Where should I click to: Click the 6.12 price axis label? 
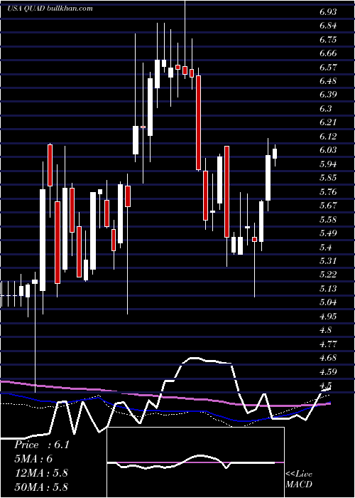(x=328, y=137)
